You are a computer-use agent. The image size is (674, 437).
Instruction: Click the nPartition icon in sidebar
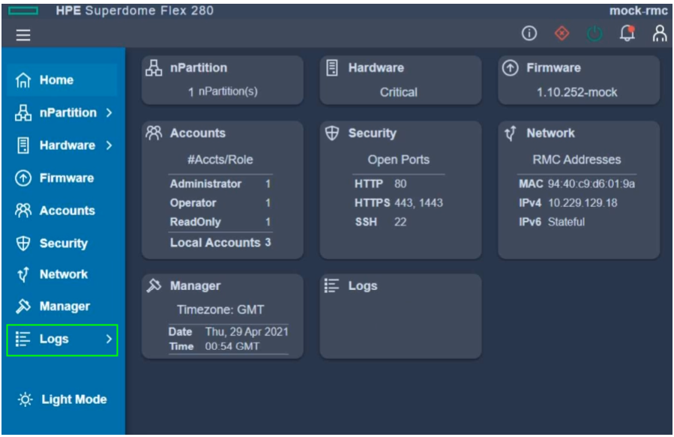coord(23,112)
